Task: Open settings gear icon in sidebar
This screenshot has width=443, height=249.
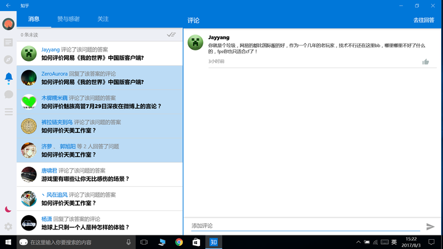Action: coord(9,226)
